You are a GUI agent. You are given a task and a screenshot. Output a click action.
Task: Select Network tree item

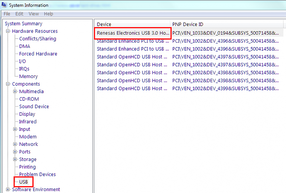[x=29, y=144]
